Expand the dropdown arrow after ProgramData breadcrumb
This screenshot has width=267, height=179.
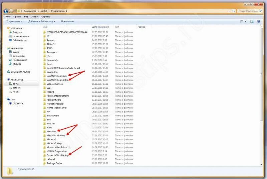coord(67,11)
